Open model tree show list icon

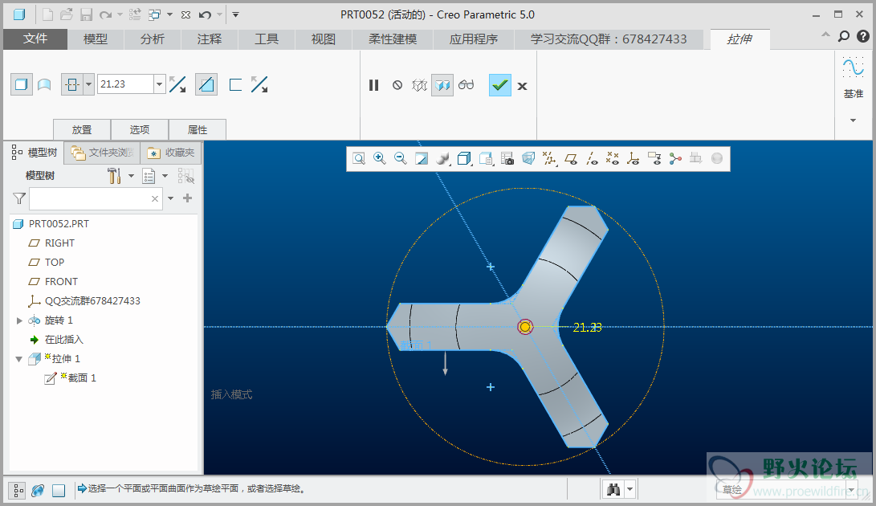149,176
